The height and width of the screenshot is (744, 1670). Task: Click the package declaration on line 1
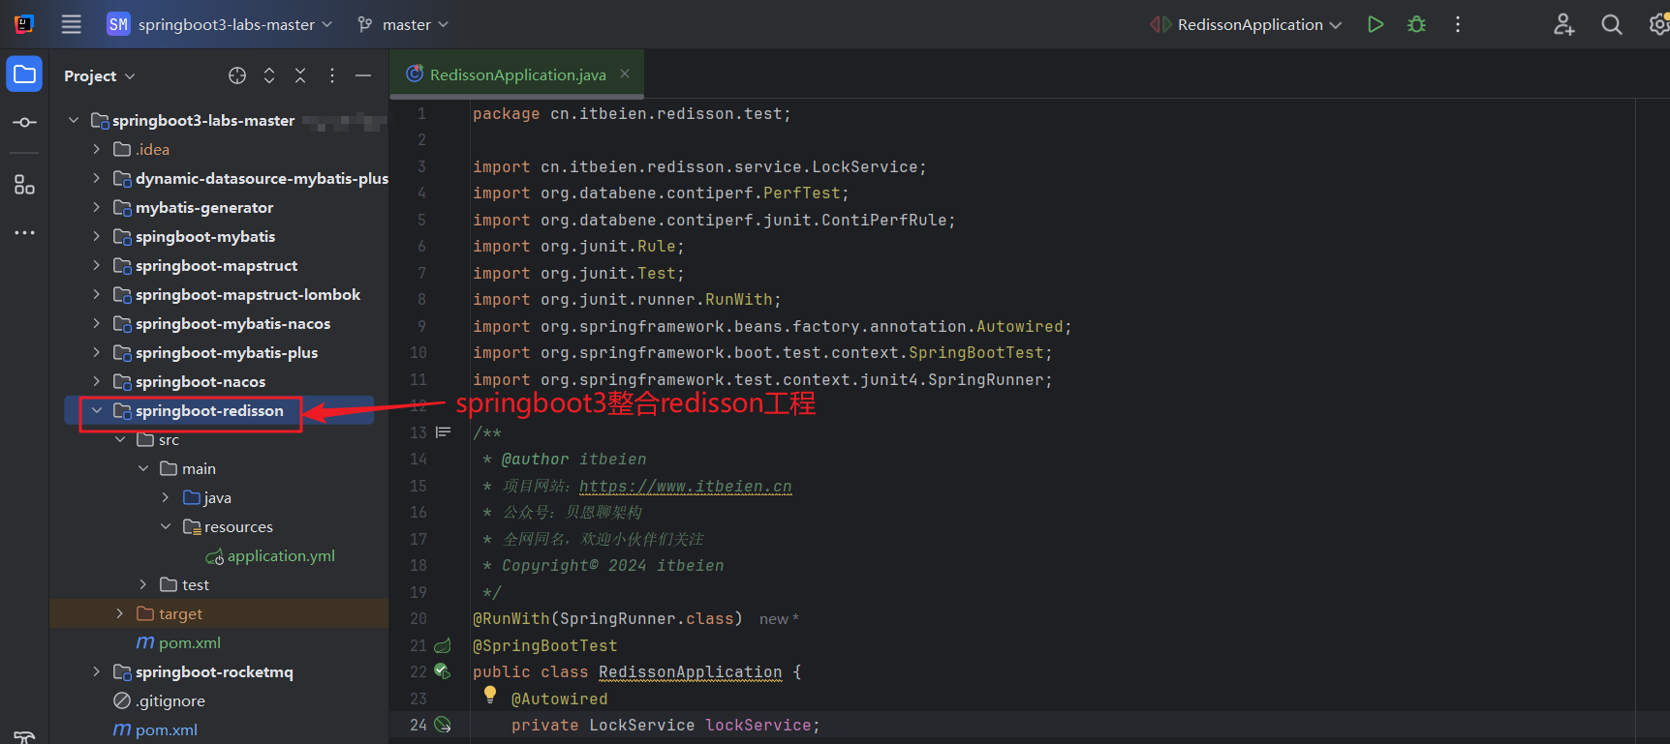tap(632, 113)
